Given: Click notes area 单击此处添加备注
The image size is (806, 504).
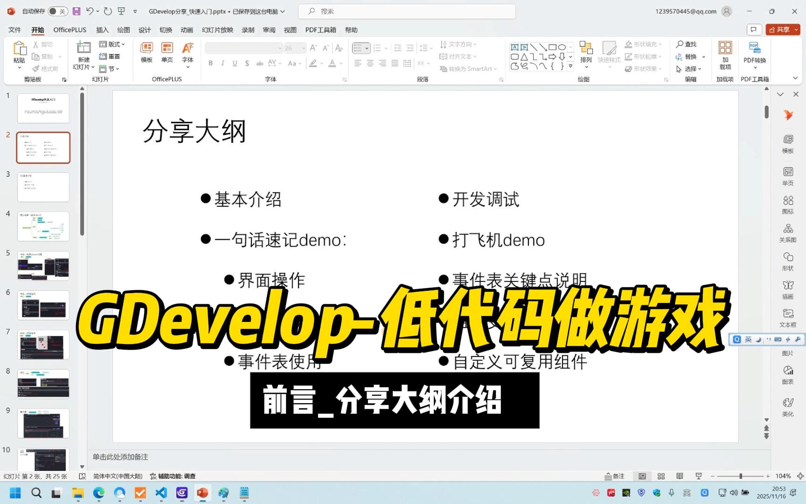Looking at the screenshot, I should (x=120, y=457).
